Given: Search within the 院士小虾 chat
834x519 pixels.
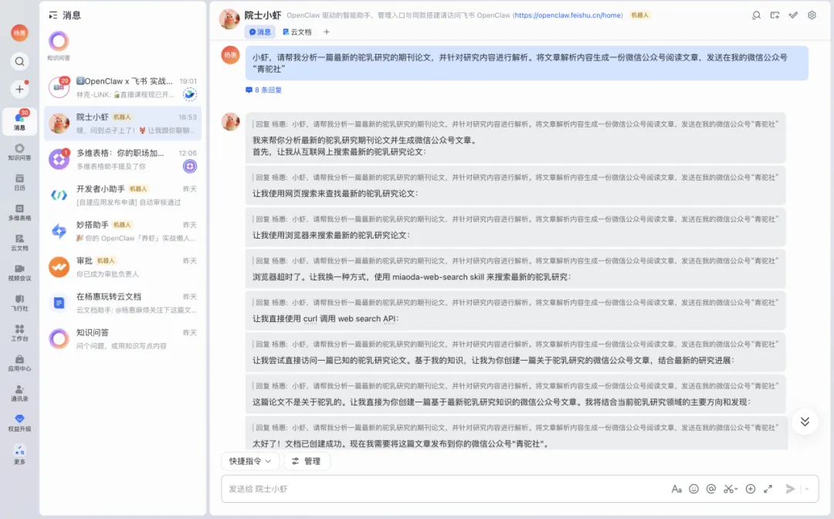Looking at the screenshot, I should coord(756,15).
